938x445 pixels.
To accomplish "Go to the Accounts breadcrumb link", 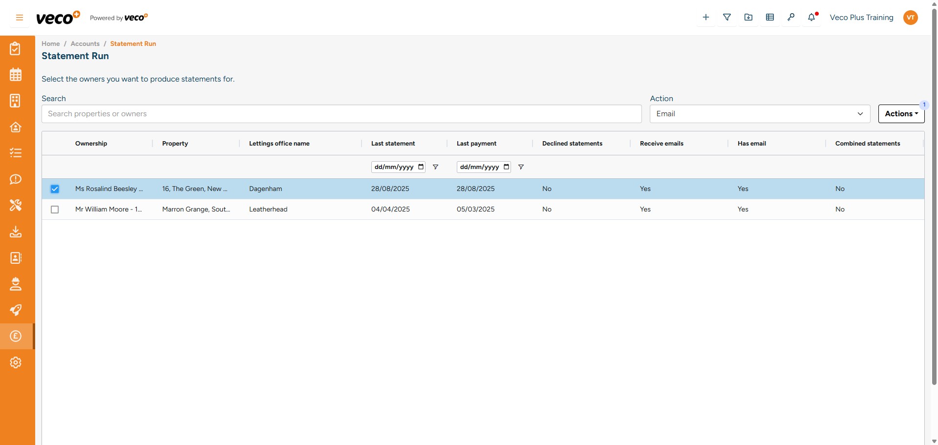I will [x=85, y=44].
